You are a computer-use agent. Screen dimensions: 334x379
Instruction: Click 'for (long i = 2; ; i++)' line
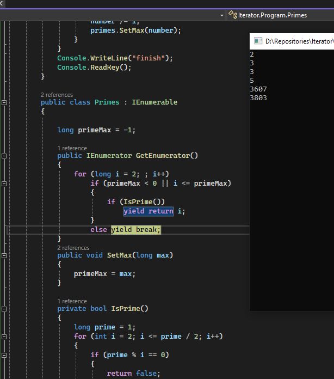pos(121,174)
